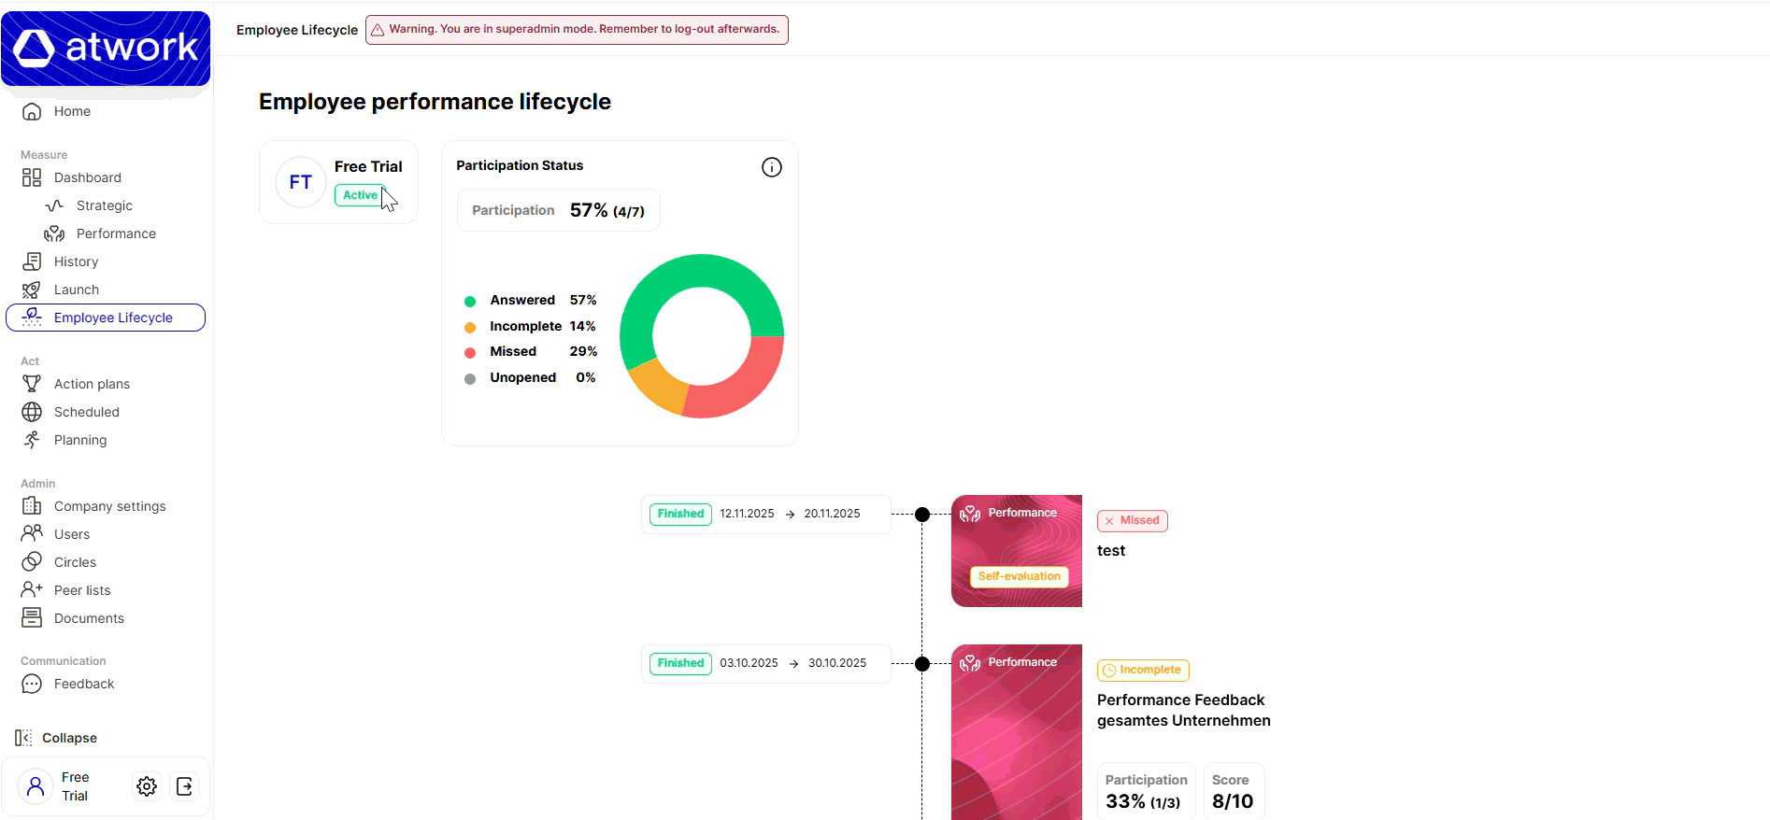The height and width of the screenshot is (820, 1770).
Task: Open the Home menu item
Action: click(x=72, y=111)
